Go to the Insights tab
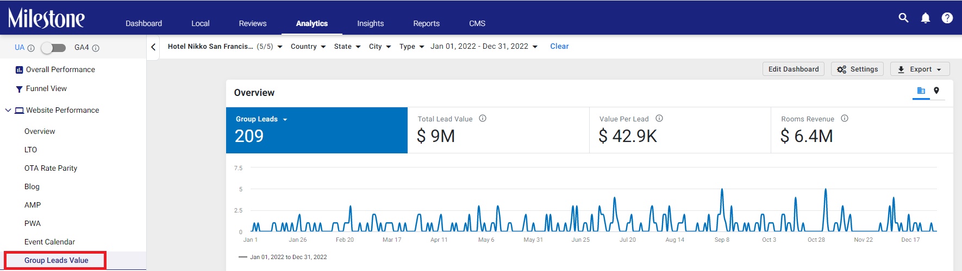The height and width of the screenshot is (271, 962). (x=370, y=23)
